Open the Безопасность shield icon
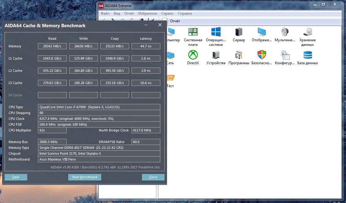Image resolution: width=346 pixels, height=203 pixels. (x=262, y=55)
